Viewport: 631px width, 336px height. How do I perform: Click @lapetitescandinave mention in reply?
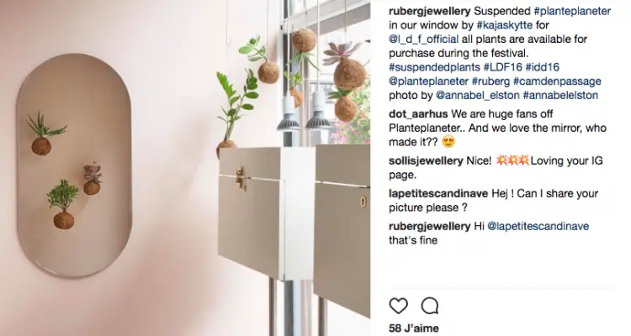(538, 226)
